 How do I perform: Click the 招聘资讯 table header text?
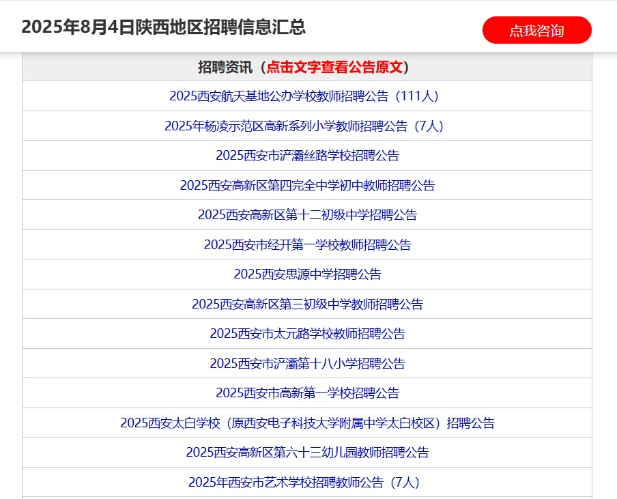tap(225, 68)
